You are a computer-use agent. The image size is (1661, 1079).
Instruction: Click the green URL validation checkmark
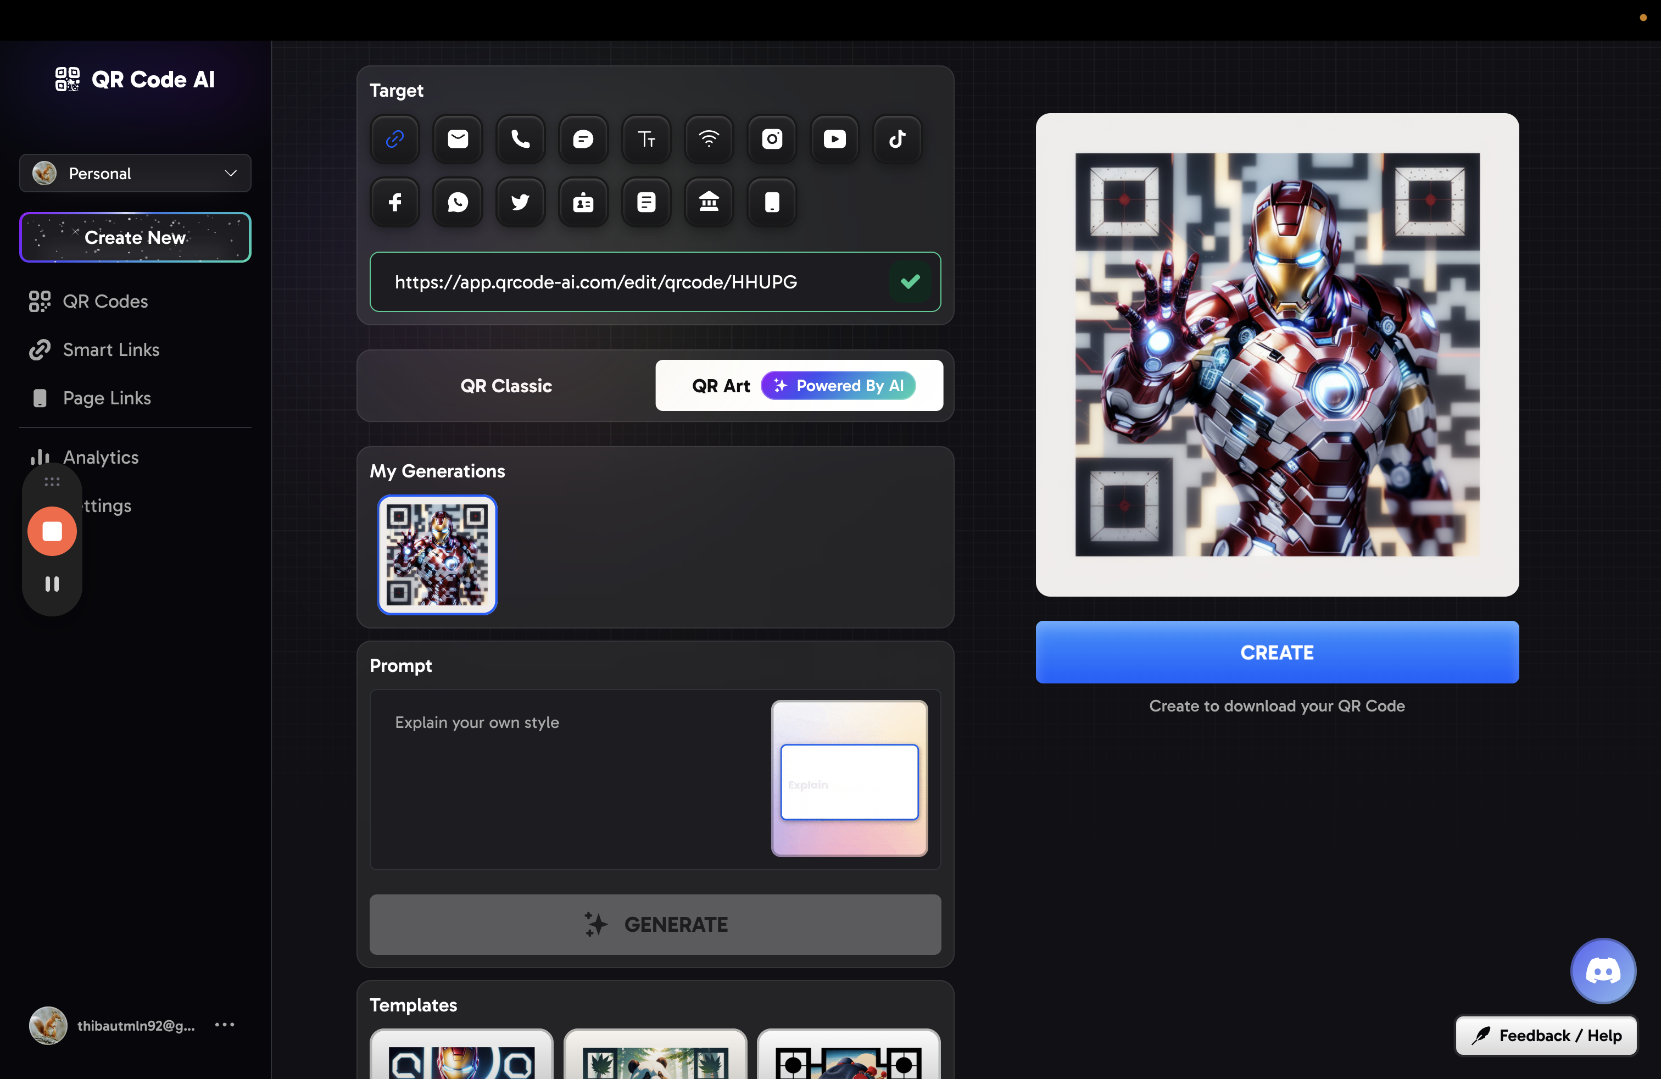tap(910, 282)
